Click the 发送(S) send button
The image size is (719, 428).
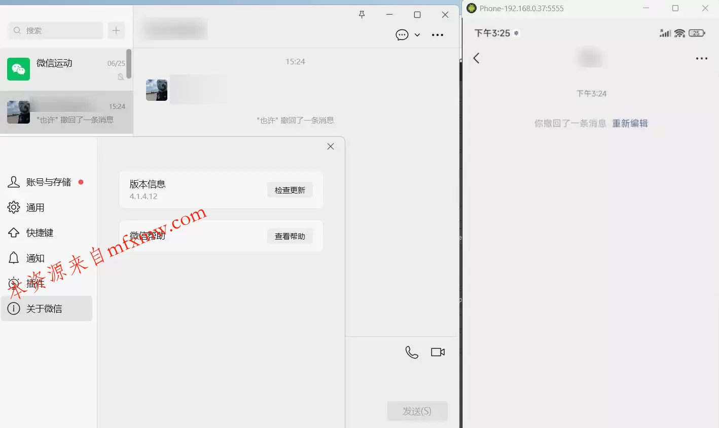(x=417, y=411)
